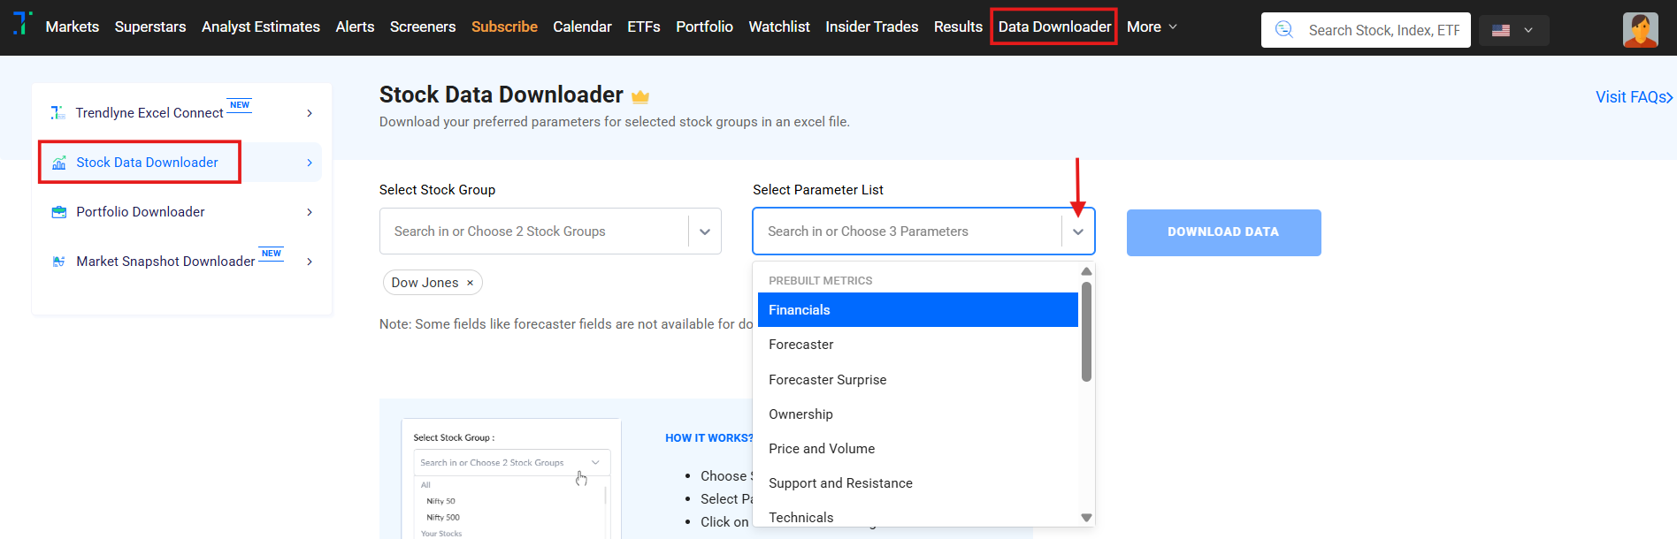
Task: Open the Screeners menu
Action: (x=423, y=27)
